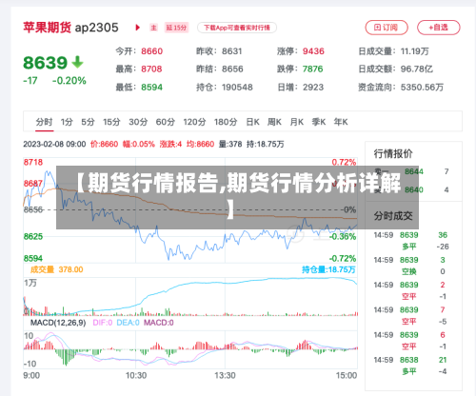Click the 昨结 value 8656
This screenshot has height=396, width=476.
[x=232, y=69]
